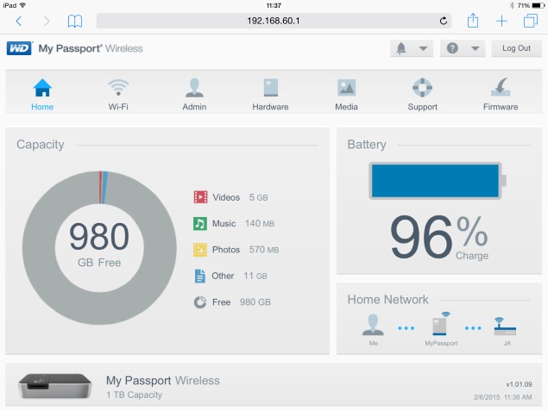The image size is (548, 410).
Task: Open Safari bookmarks book icon
Action: 75,22
